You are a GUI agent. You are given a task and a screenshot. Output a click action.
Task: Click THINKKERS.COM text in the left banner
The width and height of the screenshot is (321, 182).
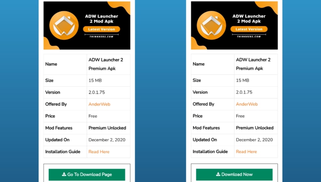[x=102, y=36]
